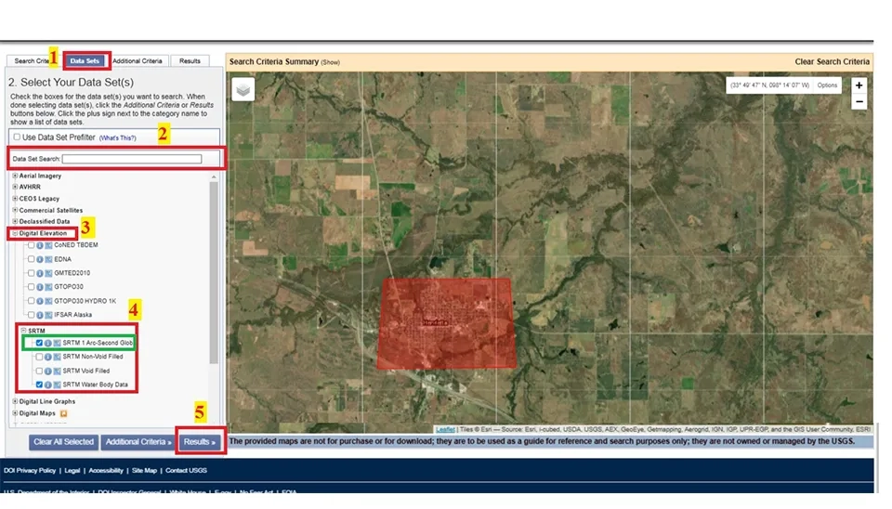Open info icon for SRTM Non-Void Filled
The width and height of the screenshot is (892, 509).
point(48,358)
